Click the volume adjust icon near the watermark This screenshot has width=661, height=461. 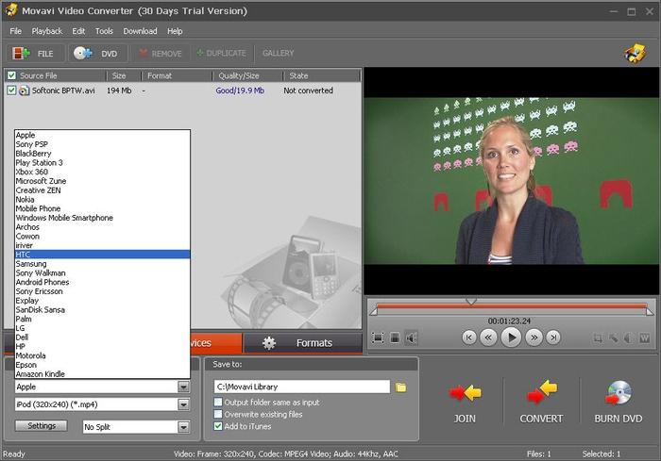click(x=629, y=338)
